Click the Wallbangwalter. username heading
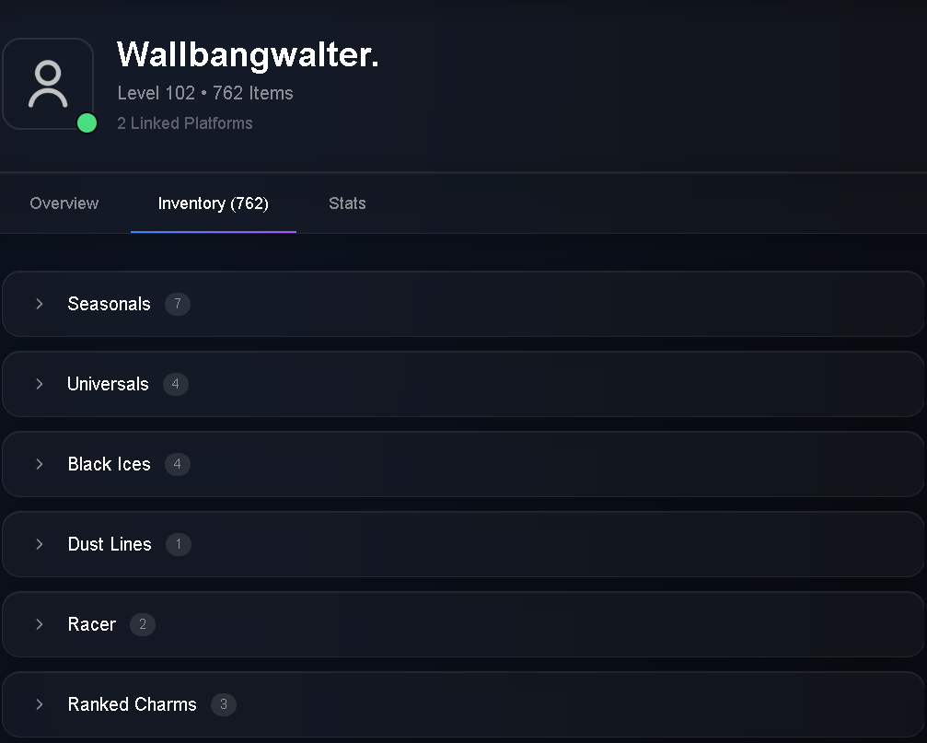 (x=248, y=55)
